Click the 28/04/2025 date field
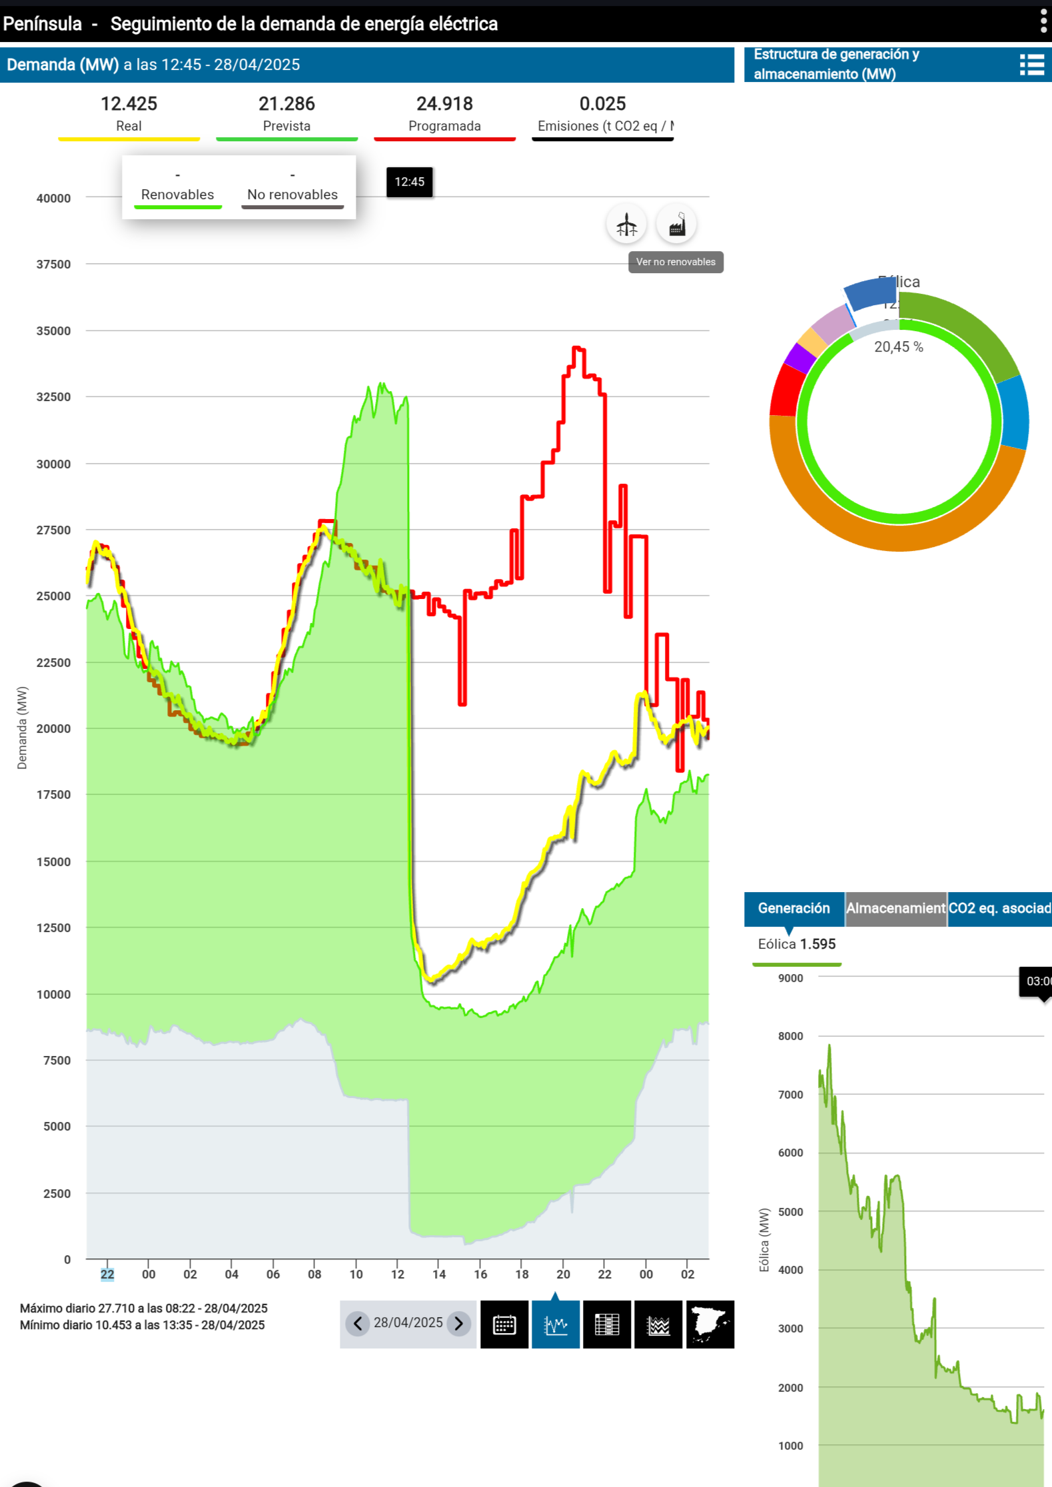Viewport: 1052px width, 1487px height. click(408, 1323)
